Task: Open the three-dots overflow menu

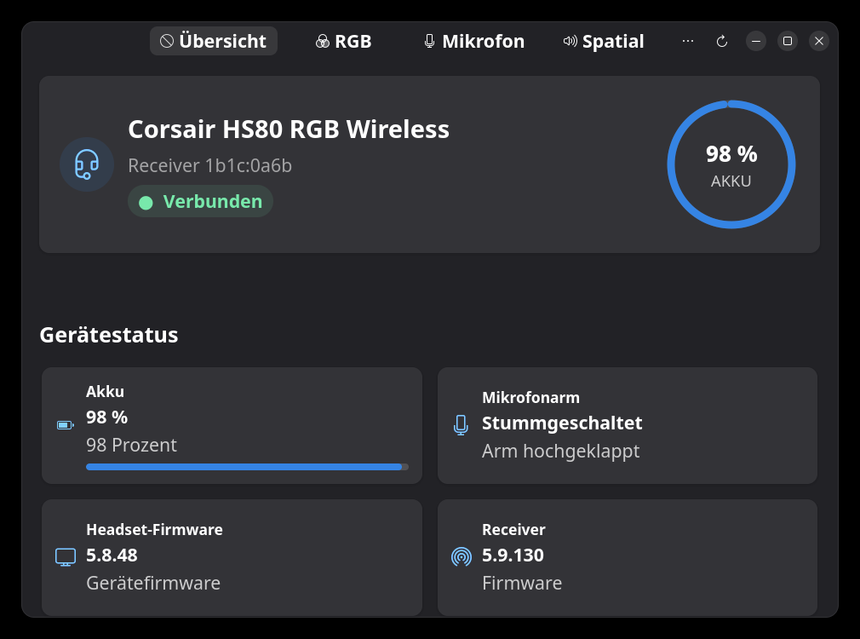Action: 688,41
